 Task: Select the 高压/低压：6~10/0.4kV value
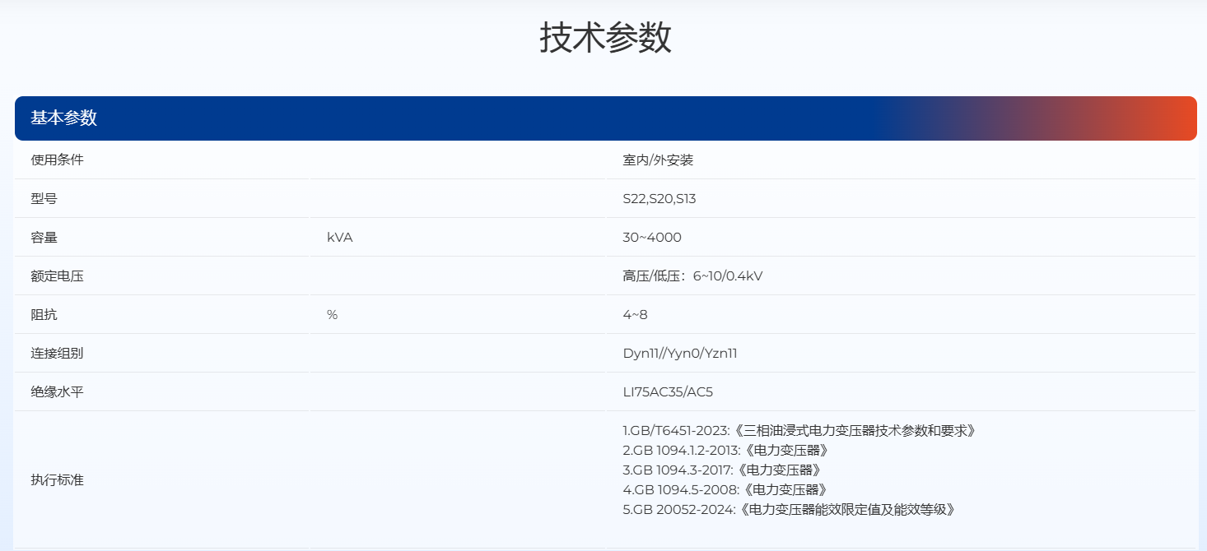(x=692, y=276)
